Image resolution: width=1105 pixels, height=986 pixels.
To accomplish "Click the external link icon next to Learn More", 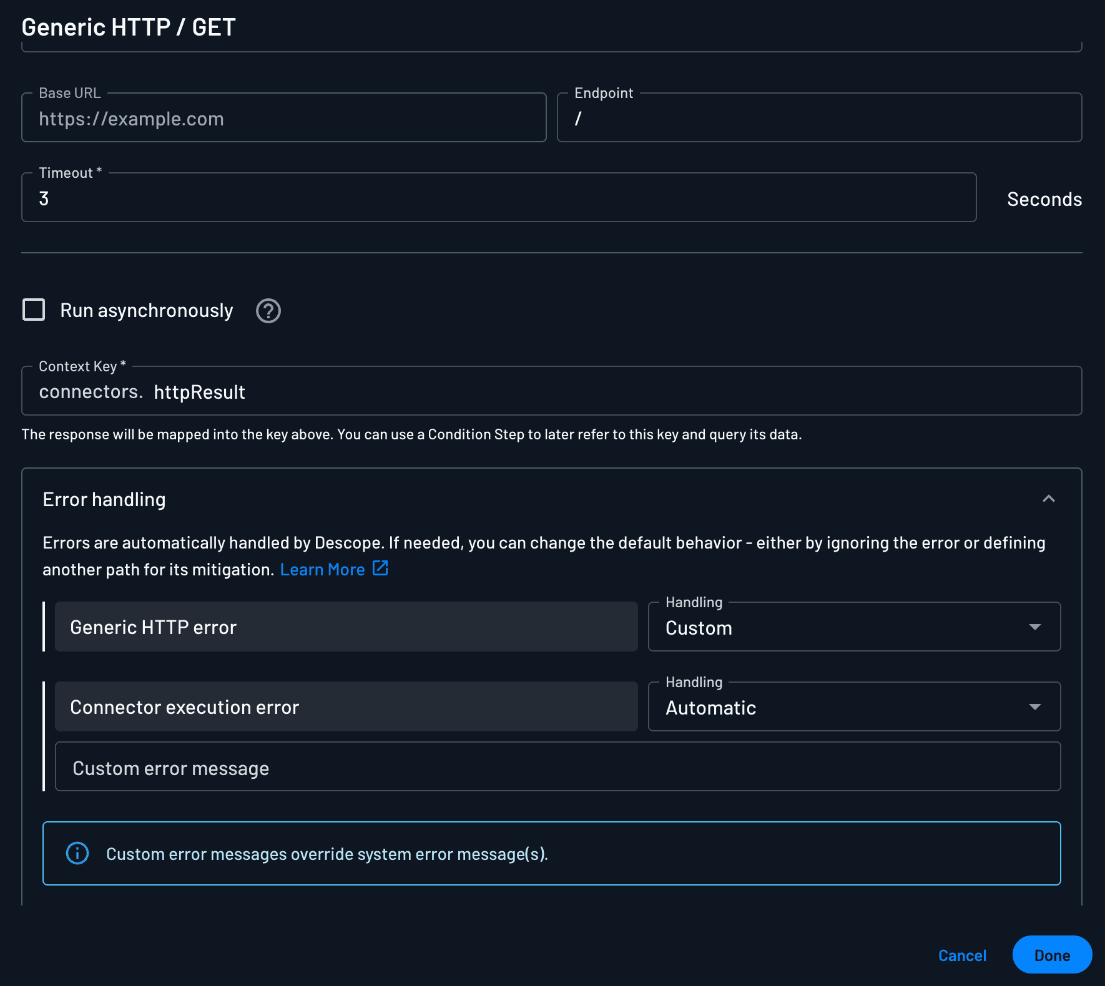I will pos(380,568).
